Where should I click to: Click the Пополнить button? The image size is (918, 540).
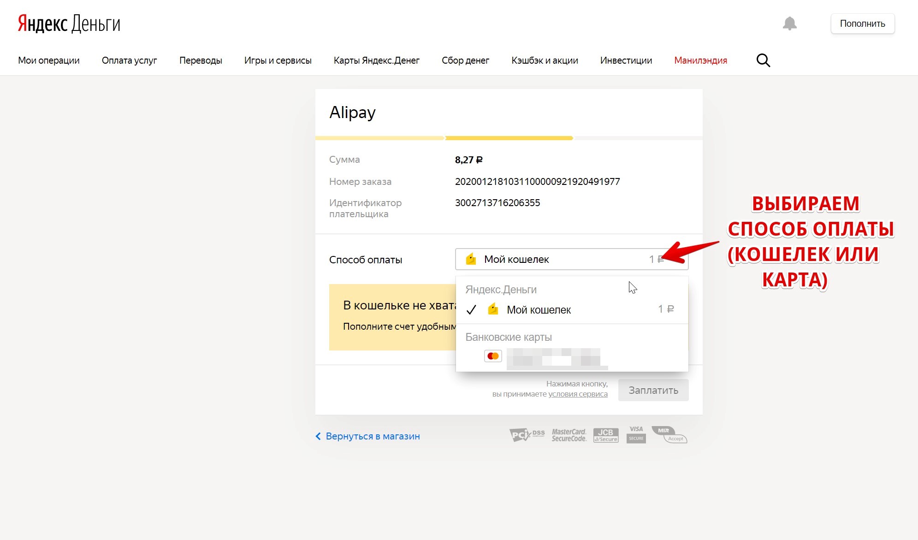(x=863, y=24)
